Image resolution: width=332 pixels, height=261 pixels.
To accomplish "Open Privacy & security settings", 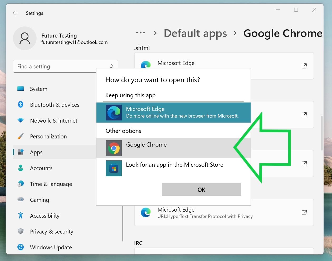I will click(52, 232).
